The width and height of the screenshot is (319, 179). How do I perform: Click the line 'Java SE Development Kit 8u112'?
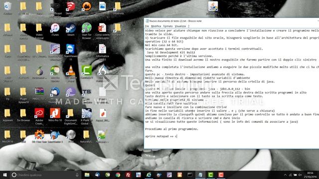[x=170, y=52]
